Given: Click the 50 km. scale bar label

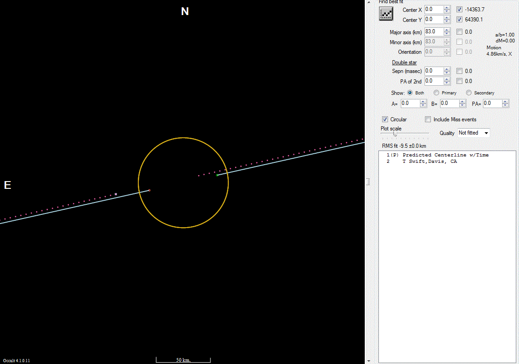Looking at the screenshot, I should coord(183,360).
